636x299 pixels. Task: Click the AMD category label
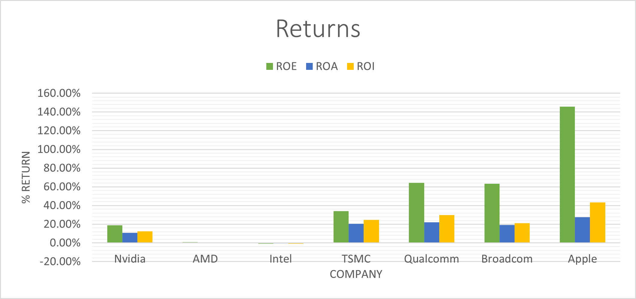[205, 259]
